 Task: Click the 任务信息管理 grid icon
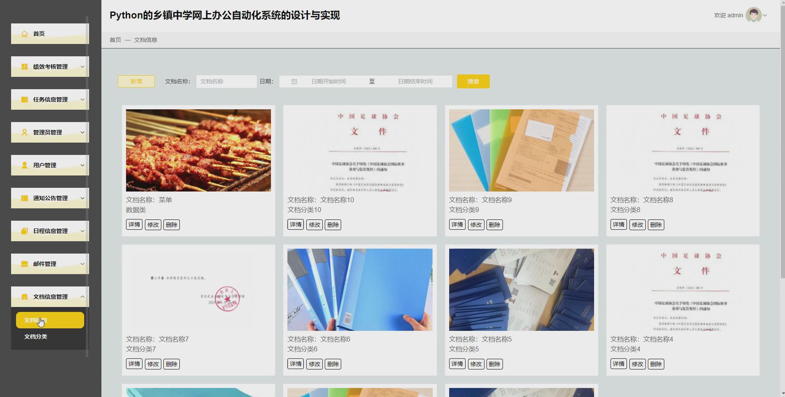(24, 99)
